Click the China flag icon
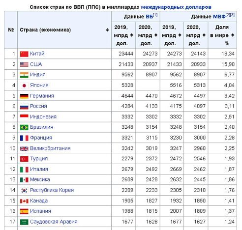The image size is (242, 230). (24, 54)
